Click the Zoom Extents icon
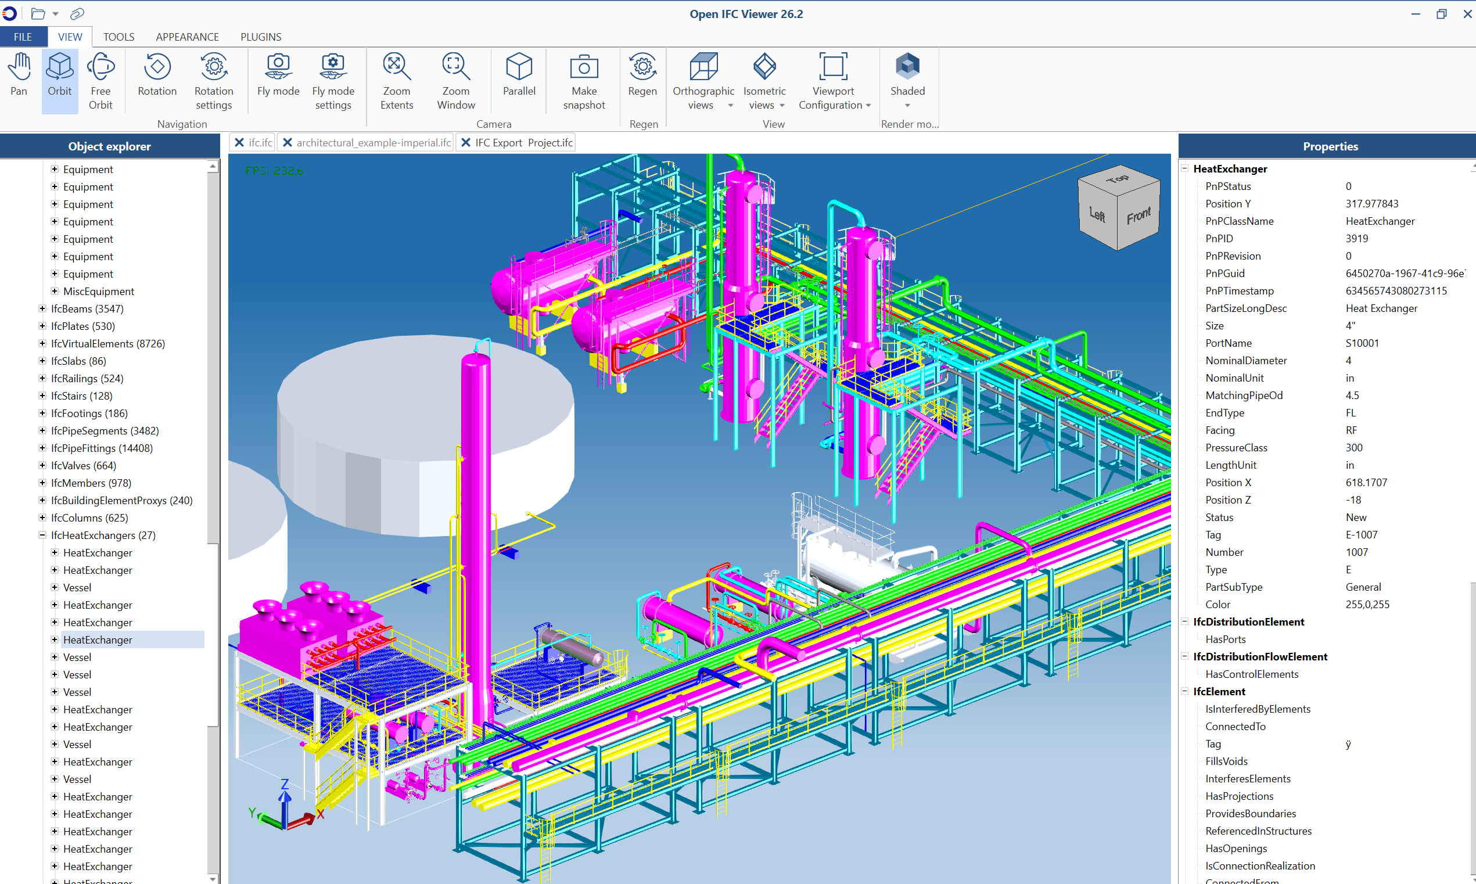This screenshot has width=1476, height=884. tap(397, 67)
